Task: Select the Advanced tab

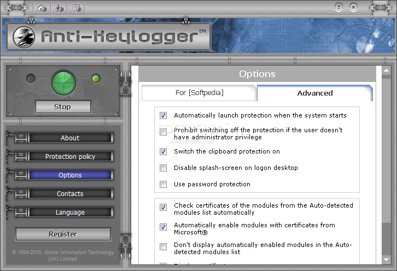Action: pos(315,93)
